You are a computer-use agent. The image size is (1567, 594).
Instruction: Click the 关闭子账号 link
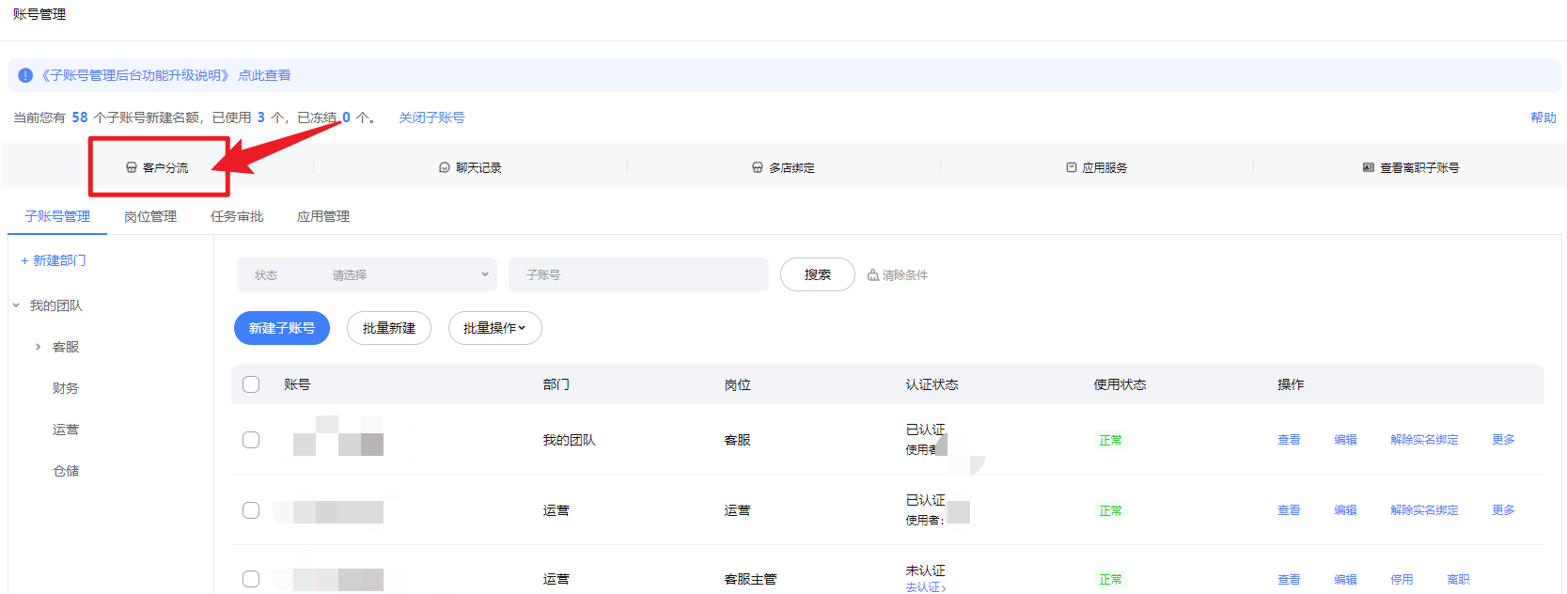tap(431, 117)
